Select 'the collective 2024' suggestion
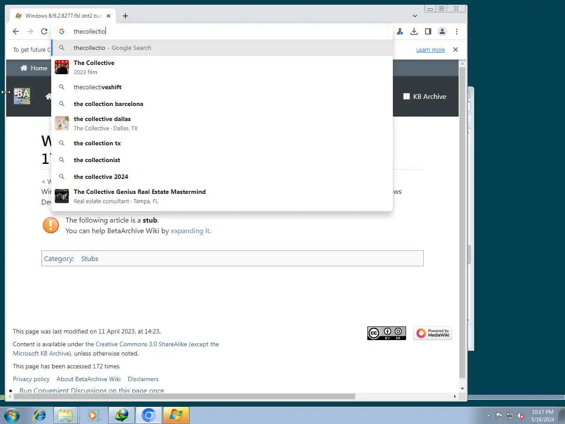This screenshot has width=565, height=424. pos(222,177)
